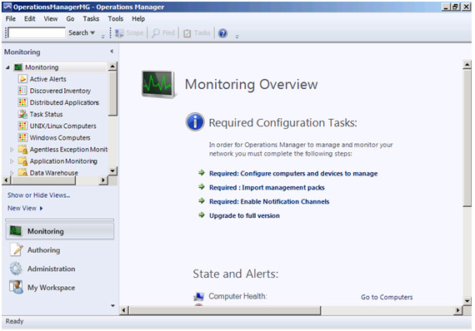Click the Windows Computers state icon
475x331 pixels.
point(22,137)
